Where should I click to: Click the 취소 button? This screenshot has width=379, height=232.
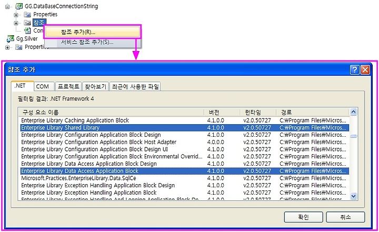coord(345,217)
